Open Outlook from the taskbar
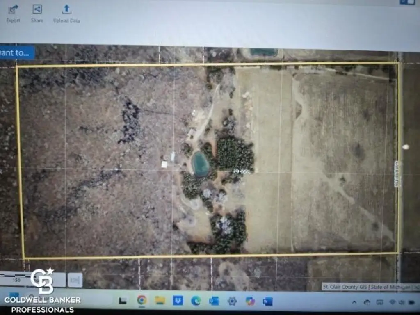The height and width of the screenshot is (315, 420). [x=214, y=301]
